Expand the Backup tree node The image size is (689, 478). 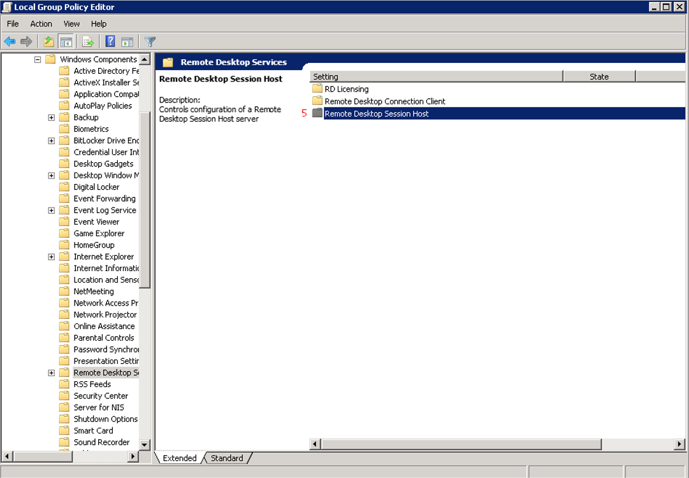[x=52, y=118]
